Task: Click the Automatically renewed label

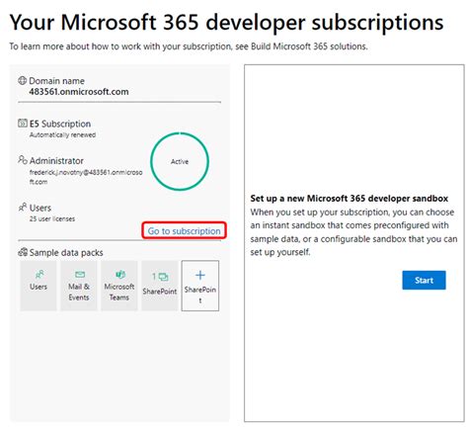Action: 62,134
